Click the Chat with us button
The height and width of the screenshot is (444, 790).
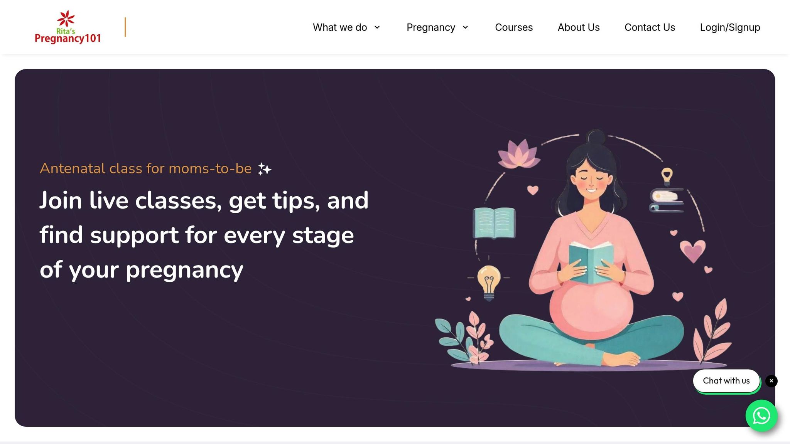tap(726, 381)
